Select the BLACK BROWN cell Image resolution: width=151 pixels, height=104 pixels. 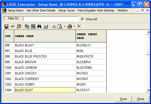click(x=45, y=62)
